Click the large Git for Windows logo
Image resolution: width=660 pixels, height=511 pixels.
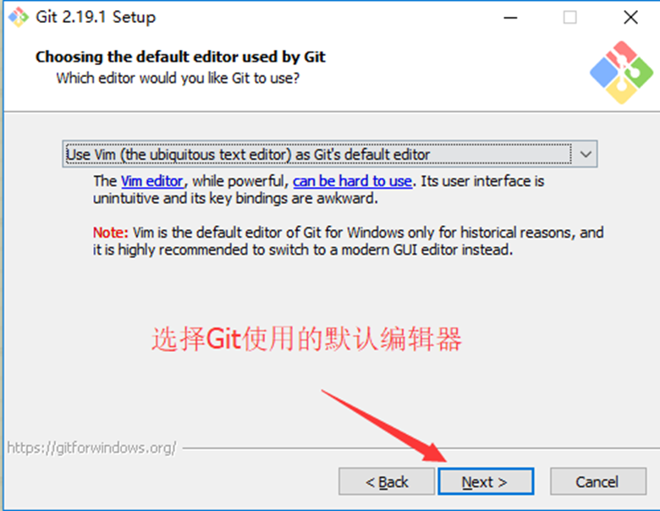[x=621, y=73]
